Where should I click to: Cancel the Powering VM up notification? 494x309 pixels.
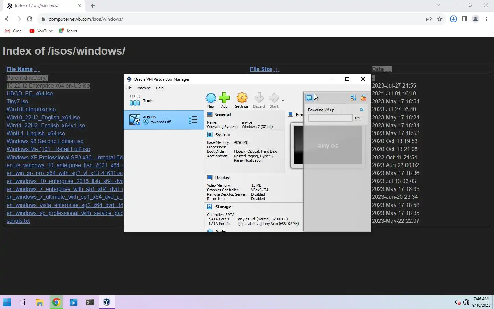click(x=362, y=110)
